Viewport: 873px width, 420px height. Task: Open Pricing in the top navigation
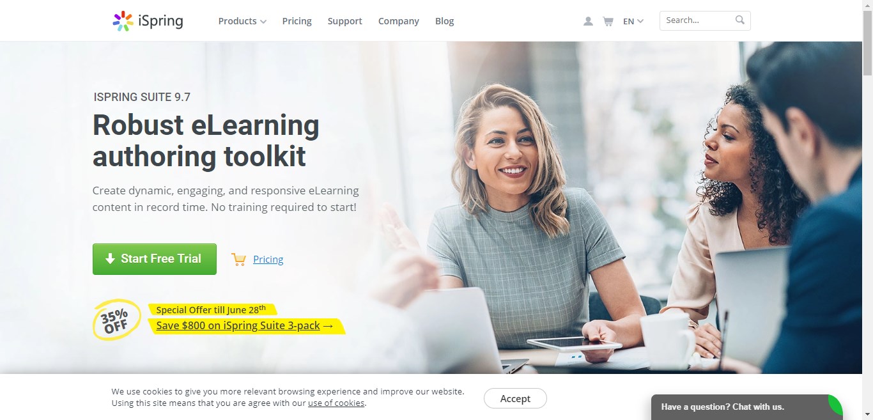(297, 21)
